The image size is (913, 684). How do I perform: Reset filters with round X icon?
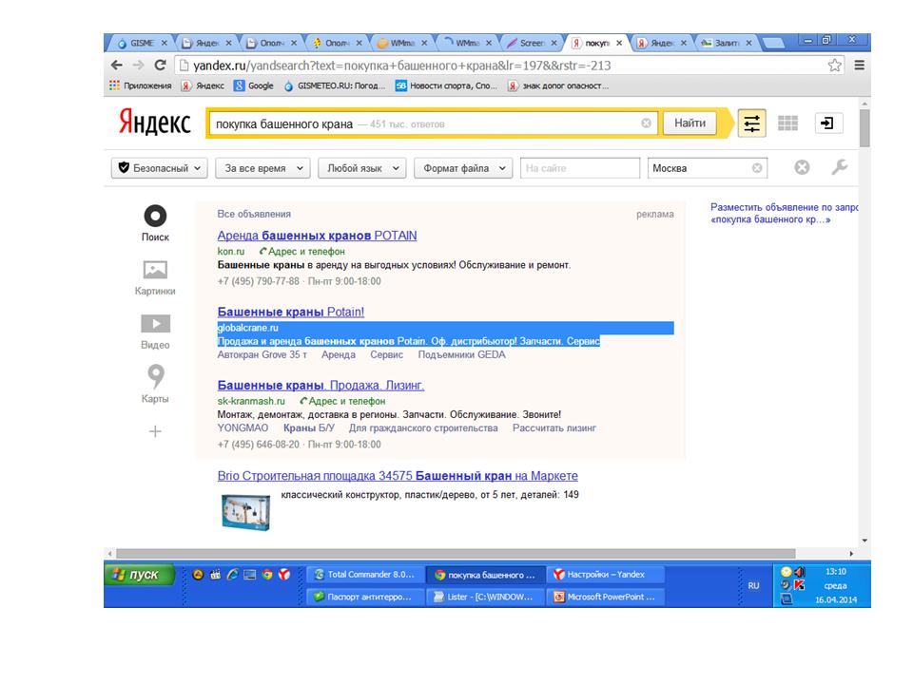click(802, 167)
